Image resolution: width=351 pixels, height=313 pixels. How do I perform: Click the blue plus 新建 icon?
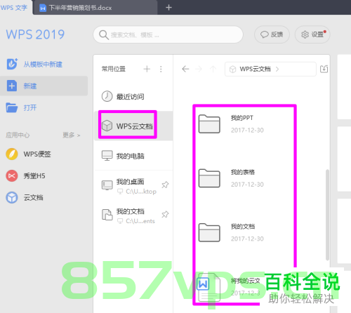click(12, 86)
